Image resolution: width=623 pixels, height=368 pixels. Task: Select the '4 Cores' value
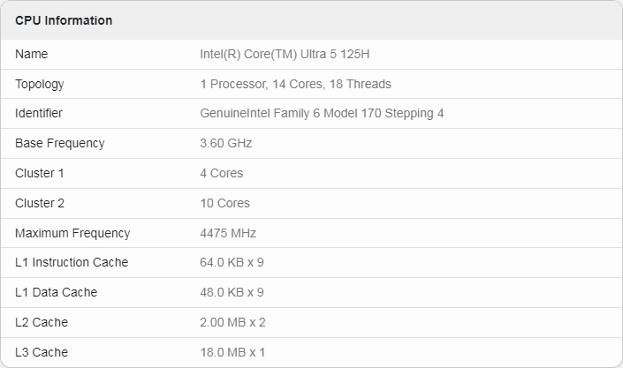click(x=221, y=173)
